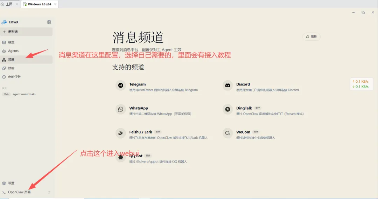The image size is (378, 199).
Task: Click the DingTalk channel icon
Action: [x=227, y=109]
